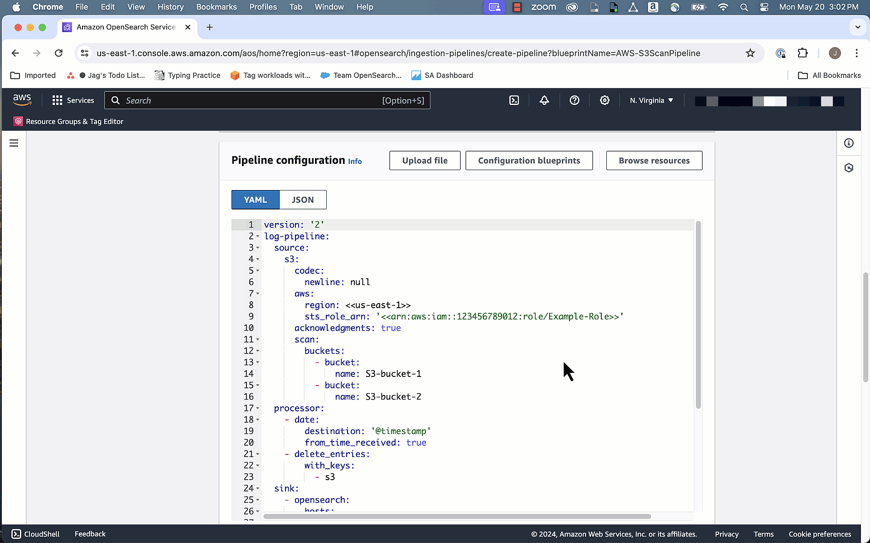Open AWS CloudShell icon in top navigation
The image size is (870, 543).
[x=514, y=100]
